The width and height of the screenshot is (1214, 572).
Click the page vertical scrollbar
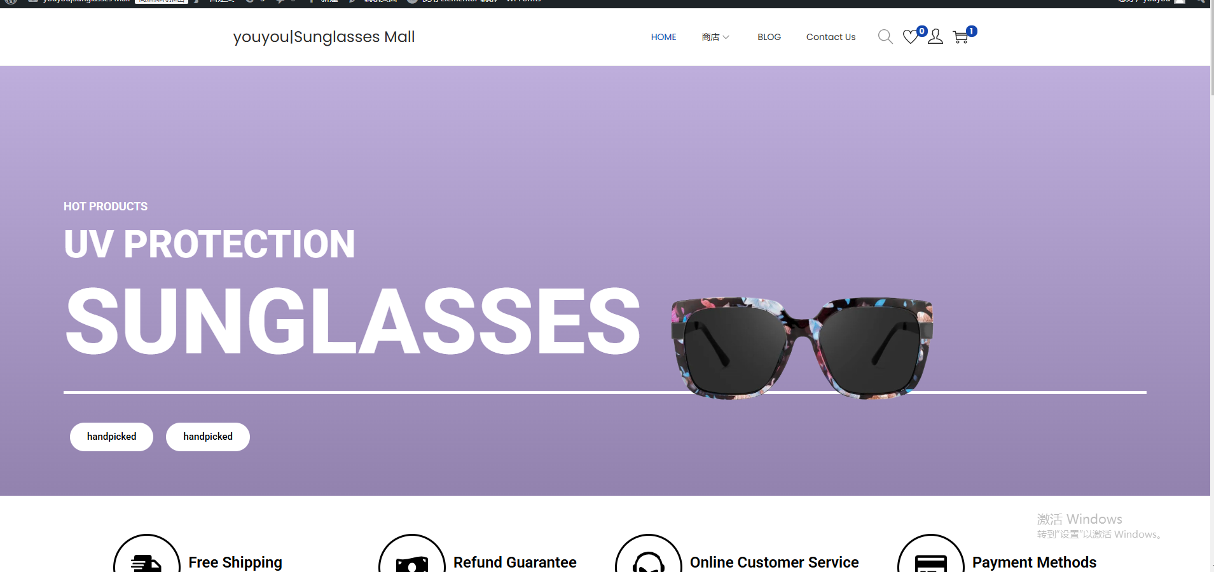[x=1211, y=286]
